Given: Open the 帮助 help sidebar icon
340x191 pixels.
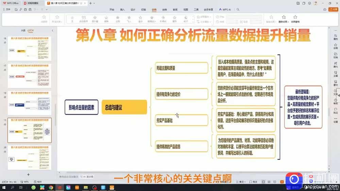Looking at the screenshot, I should (336, 102).
